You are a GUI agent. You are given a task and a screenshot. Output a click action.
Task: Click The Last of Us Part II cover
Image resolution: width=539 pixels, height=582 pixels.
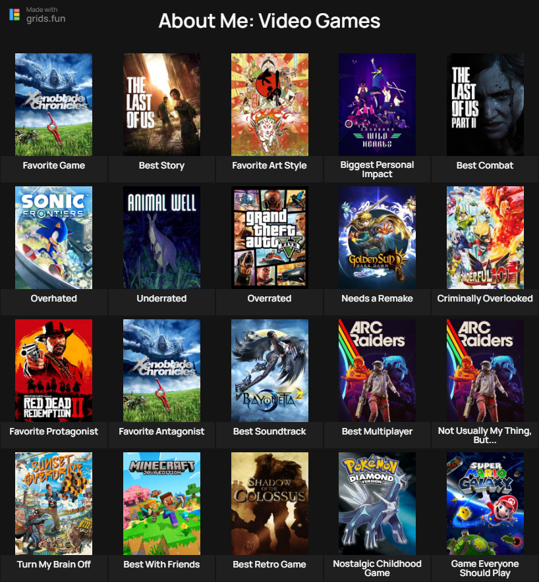pyautogui.click(x=485, y=105)
